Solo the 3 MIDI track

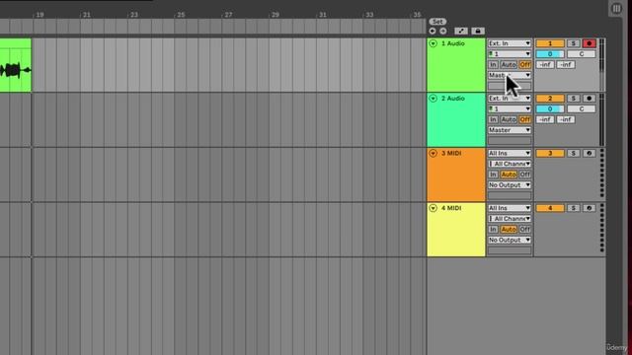click(573, 154)
